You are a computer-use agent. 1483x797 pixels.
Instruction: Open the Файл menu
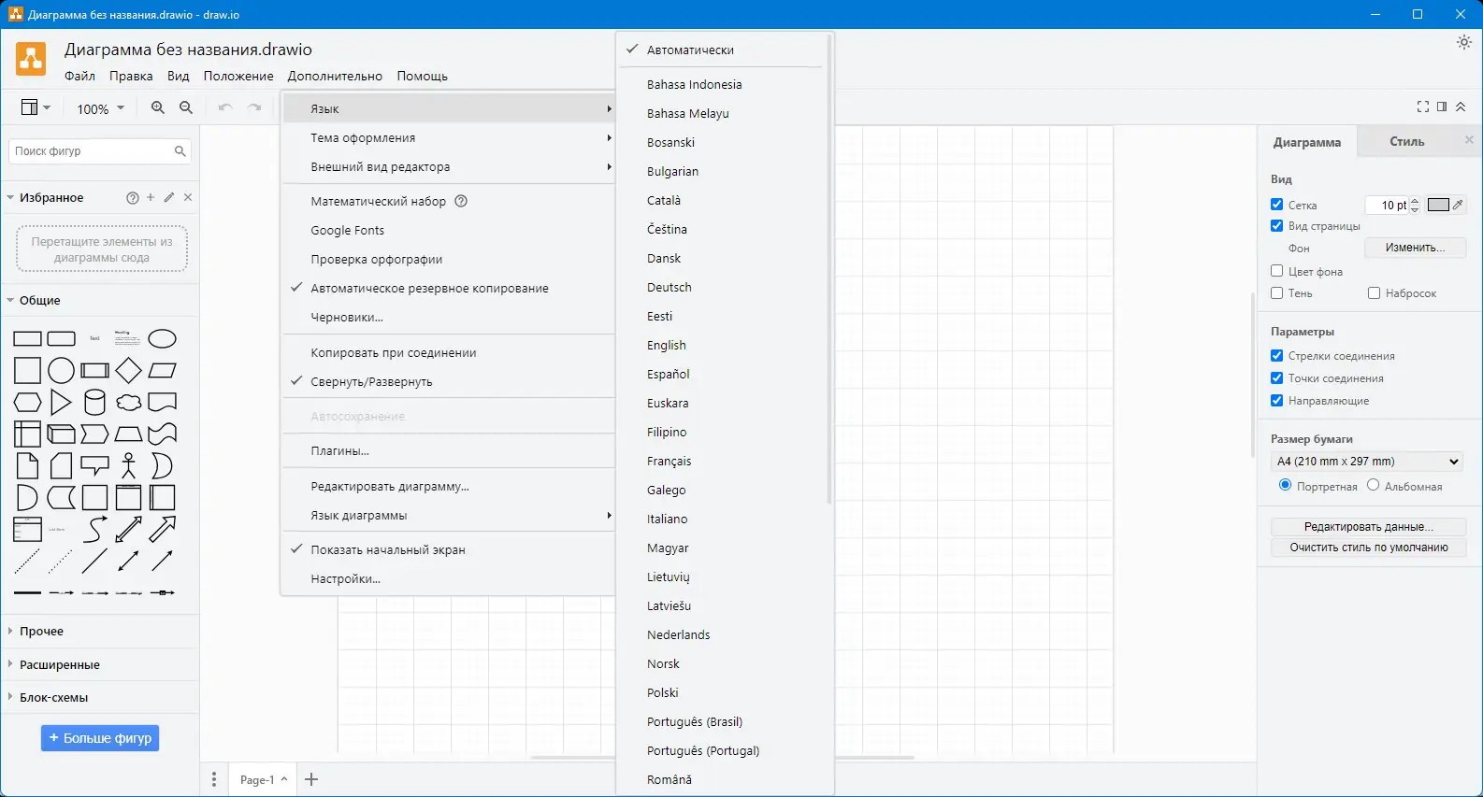click(x=80, y=76)
